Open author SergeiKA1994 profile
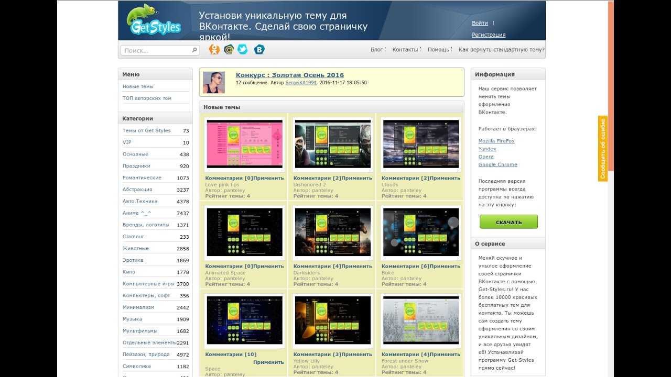This screenshot has width=671, height=377. [301, 83]
